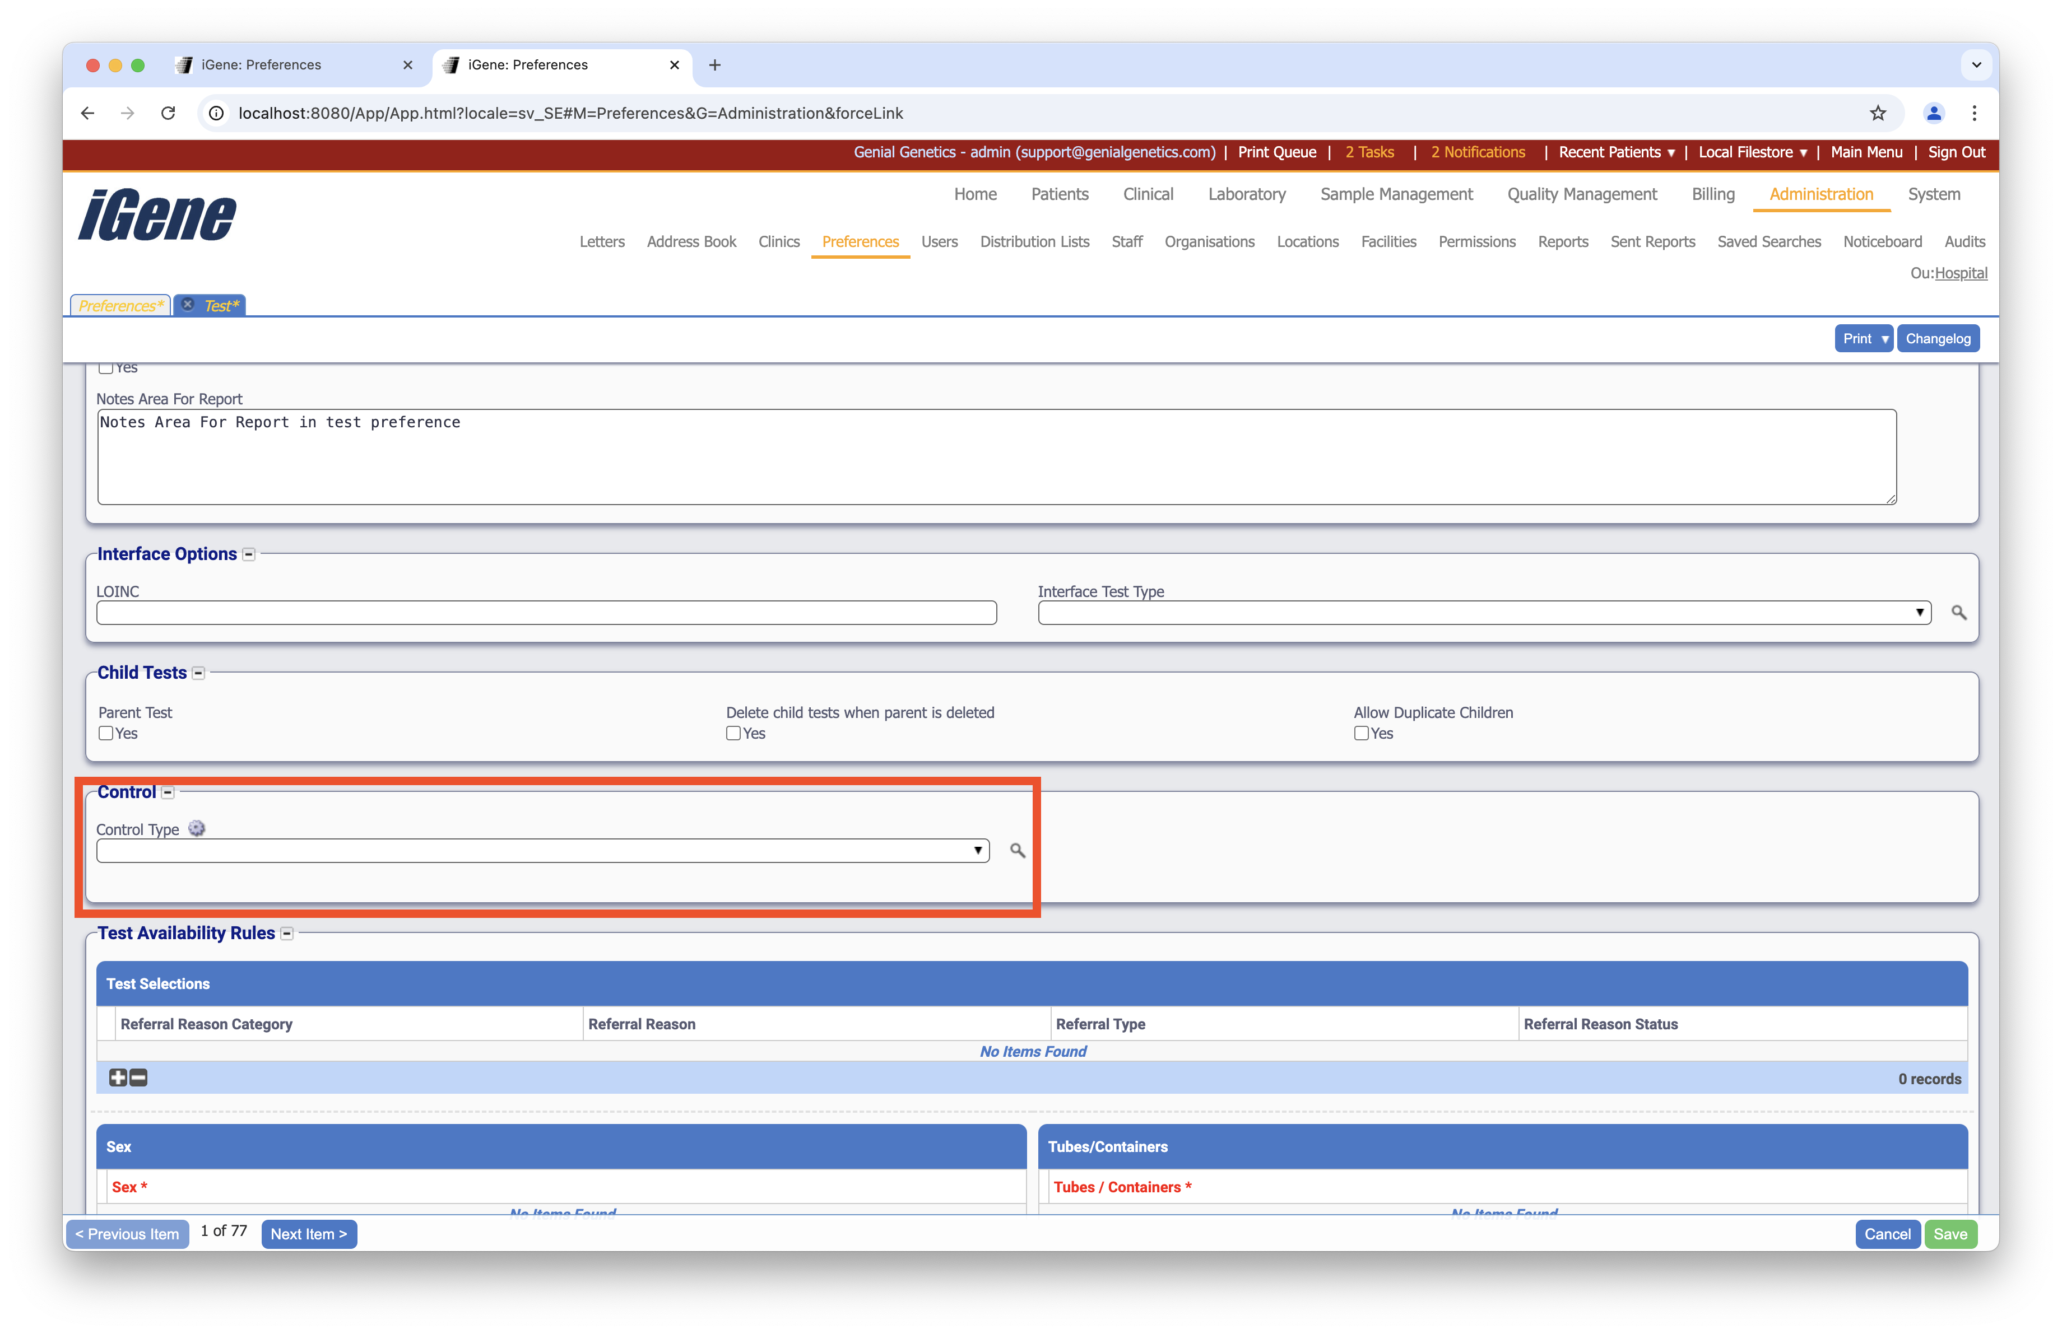The height and width of the screenshot is (1334, 2062).
Task: Remove a row from Test Selections table
Action: click(138, 1078)
